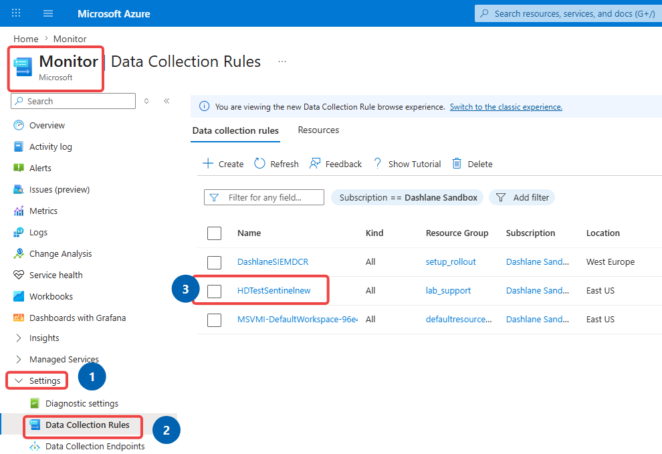
Task: Click the Feedback person icon
Action: [x=314, y=163]
